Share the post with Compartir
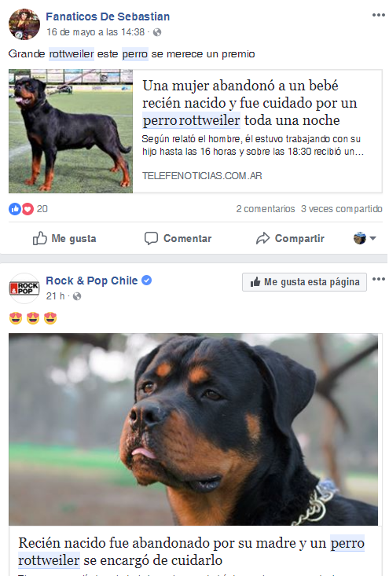 click(290, 238)
